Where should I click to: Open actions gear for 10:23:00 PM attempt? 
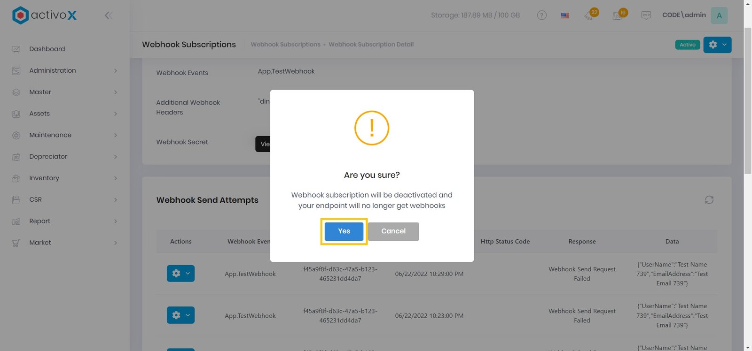(x=180, y=315)
